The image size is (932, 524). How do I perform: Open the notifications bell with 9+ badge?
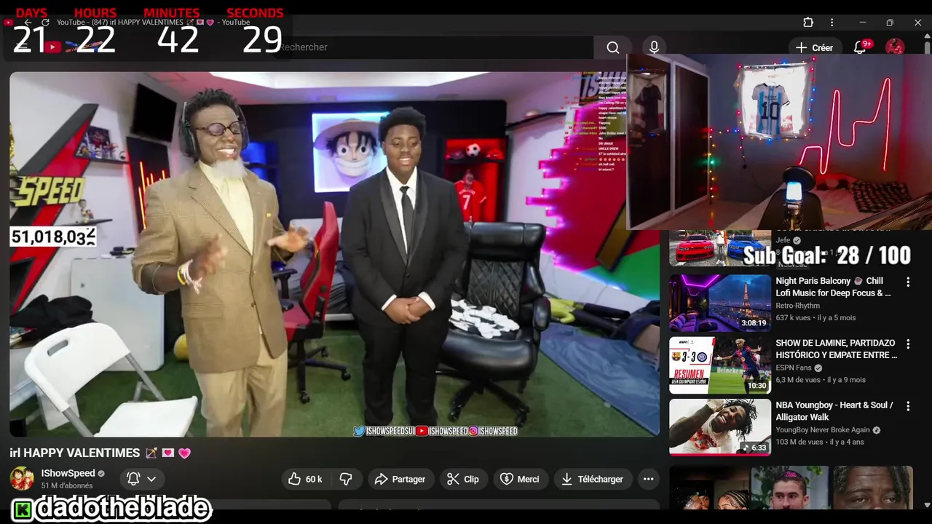tap(861, 47)
